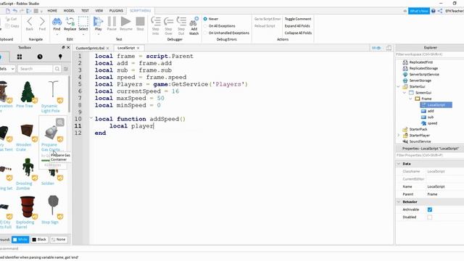Open the PLUGINS ribbon tab
This screenshot has width=464, height=261.
pos(116,11)
